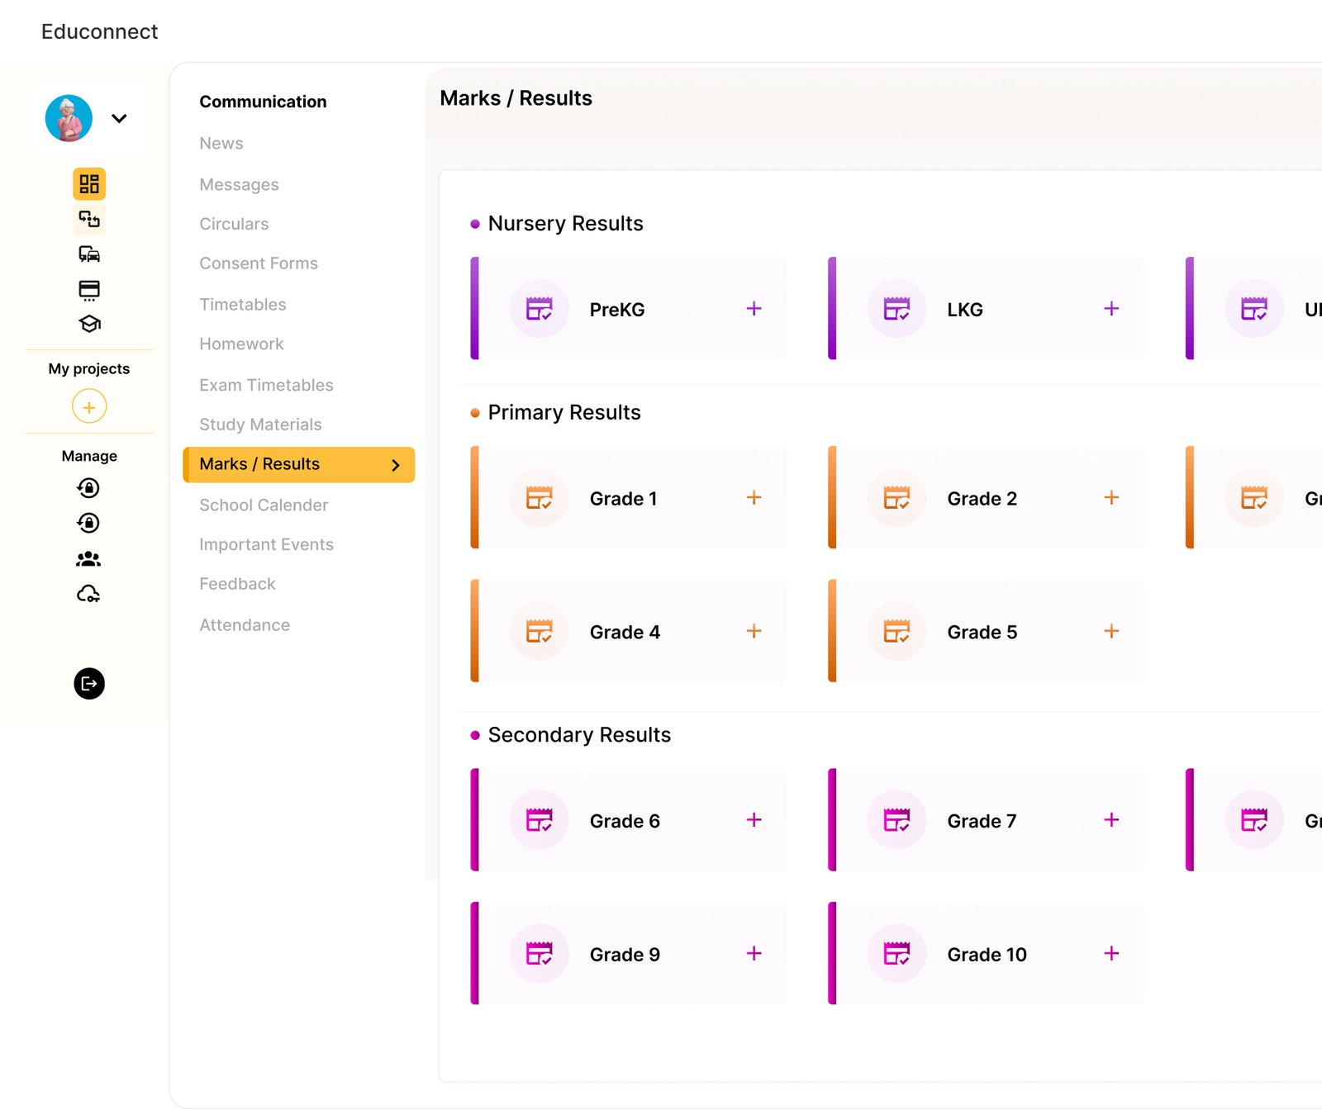Click the profile avatar thumbnail

(x=69, y=118)
